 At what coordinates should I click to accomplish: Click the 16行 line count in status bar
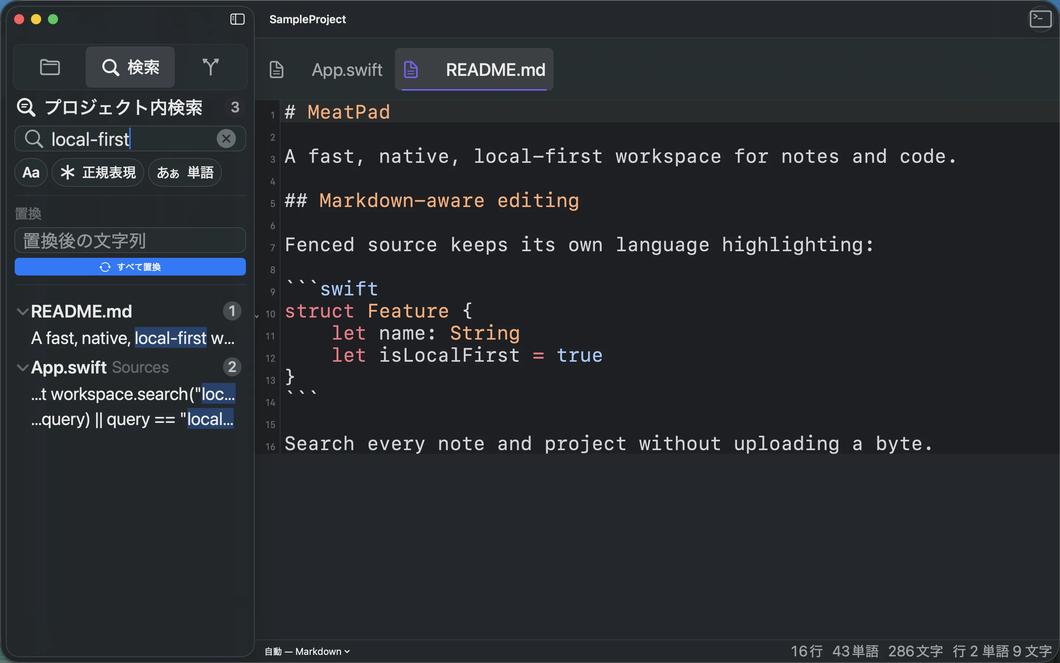(x=806, y=651)
